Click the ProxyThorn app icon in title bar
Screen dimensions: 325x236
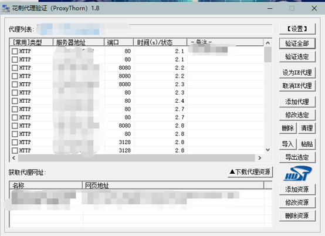6,8
